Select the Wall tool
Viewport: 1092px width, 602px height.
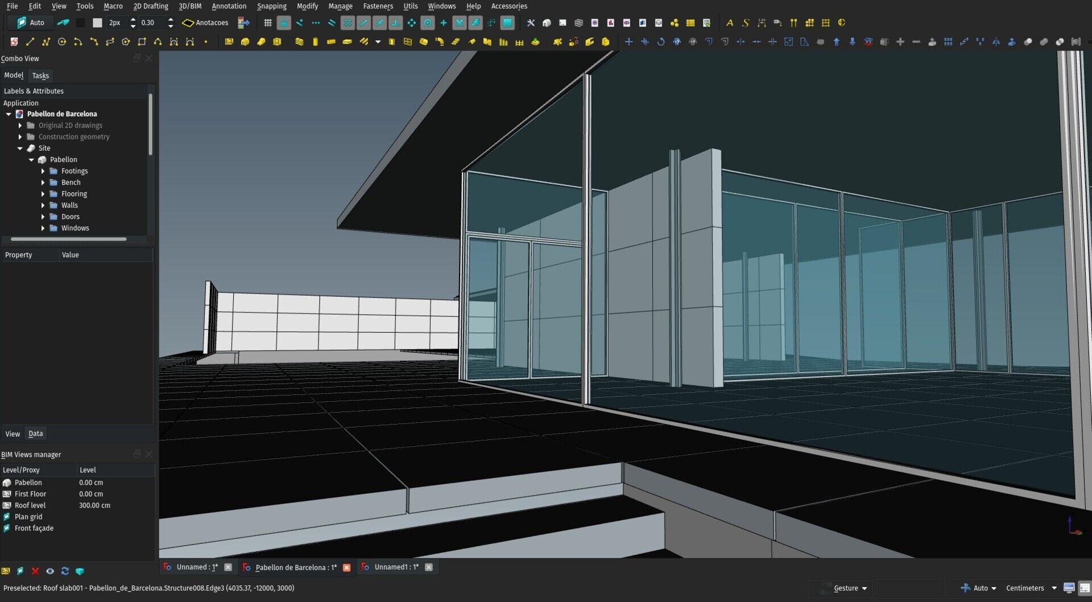pos(299,42)
